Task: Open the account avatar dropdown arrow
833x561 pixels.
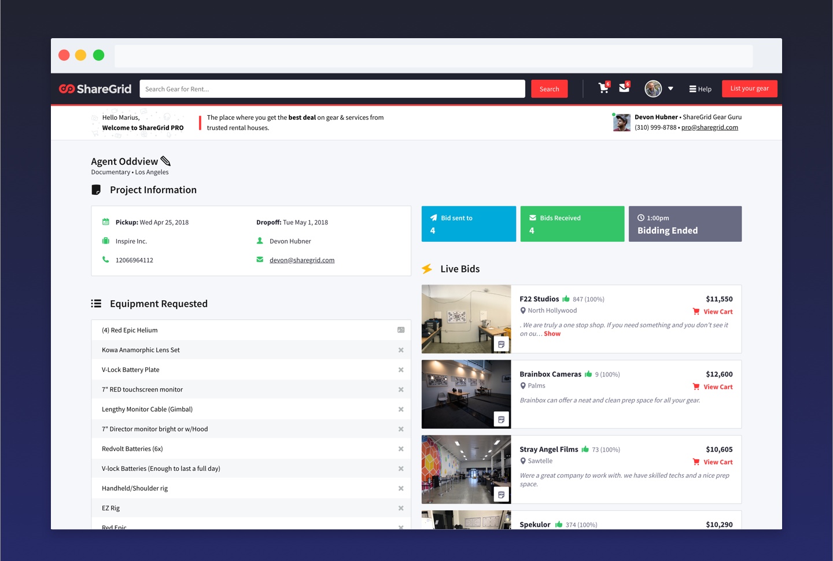Action: click(x=670, y=88)
